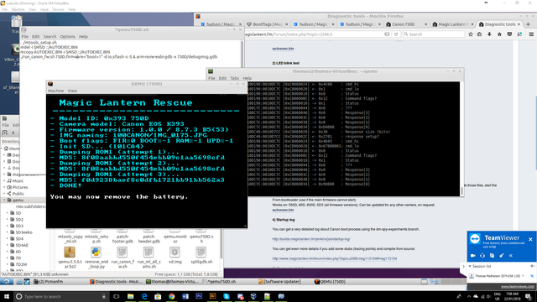Launch Chrome from Windows taskbar
Image resolution: width=537 pixels, height=302 pixels.
click(x=171, y=296)
